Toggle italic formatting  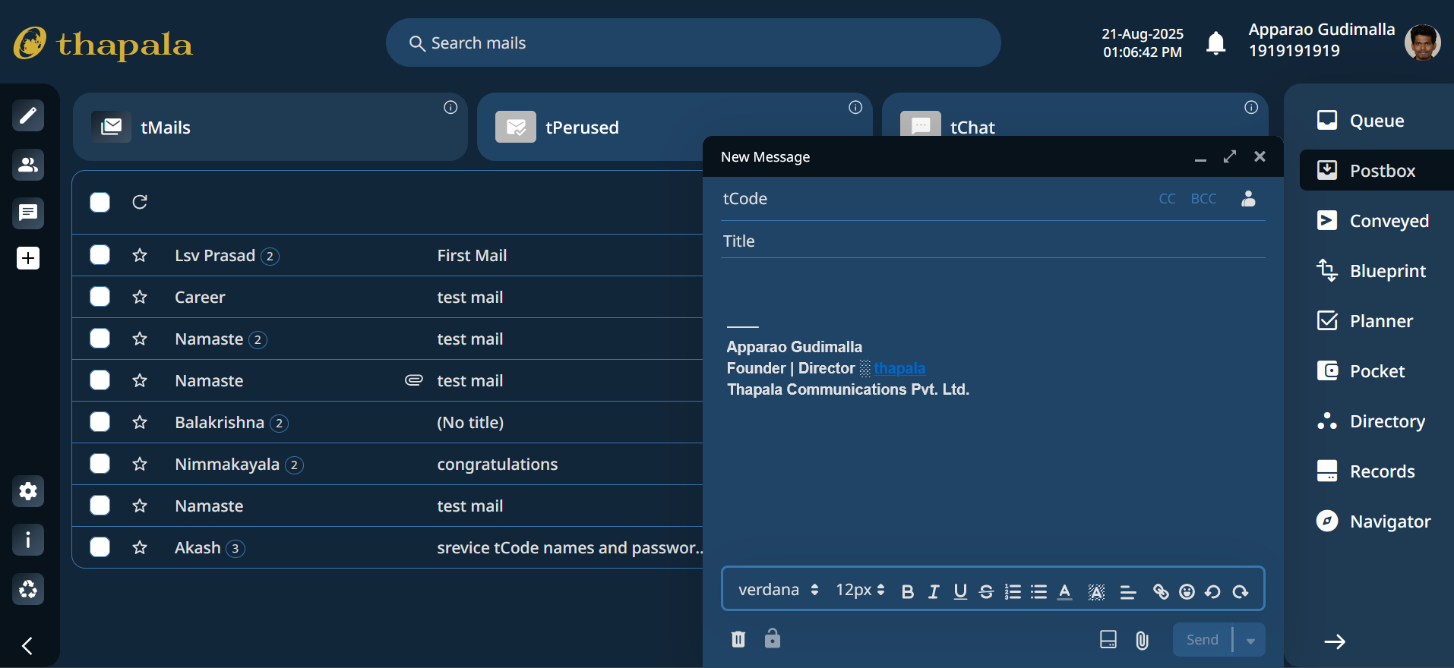click(934, 592)
